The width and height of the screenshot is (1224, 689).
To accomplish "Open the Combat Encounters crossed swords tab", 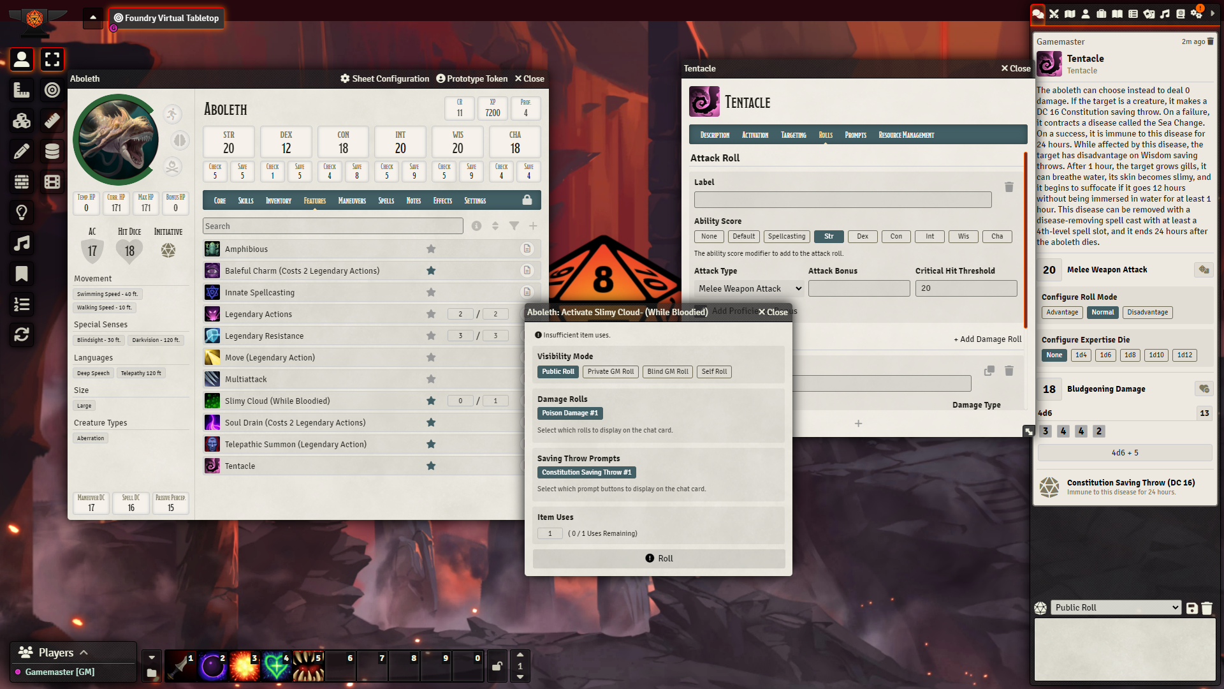I will point(1054,13).
